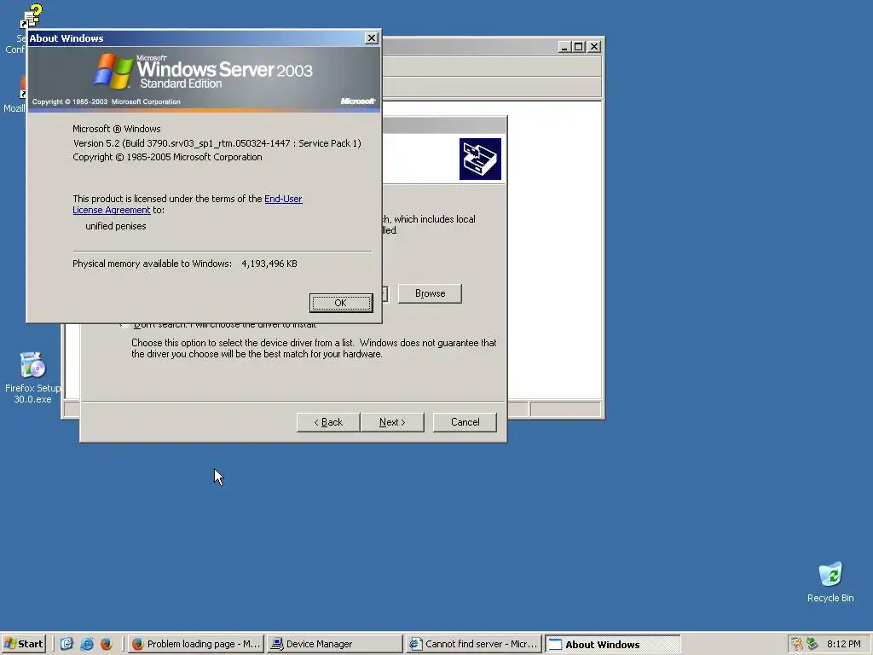Screen dimensions: 873x655
Task: Click the second system tray icon beside clock
Action: (x=812, y=644)
